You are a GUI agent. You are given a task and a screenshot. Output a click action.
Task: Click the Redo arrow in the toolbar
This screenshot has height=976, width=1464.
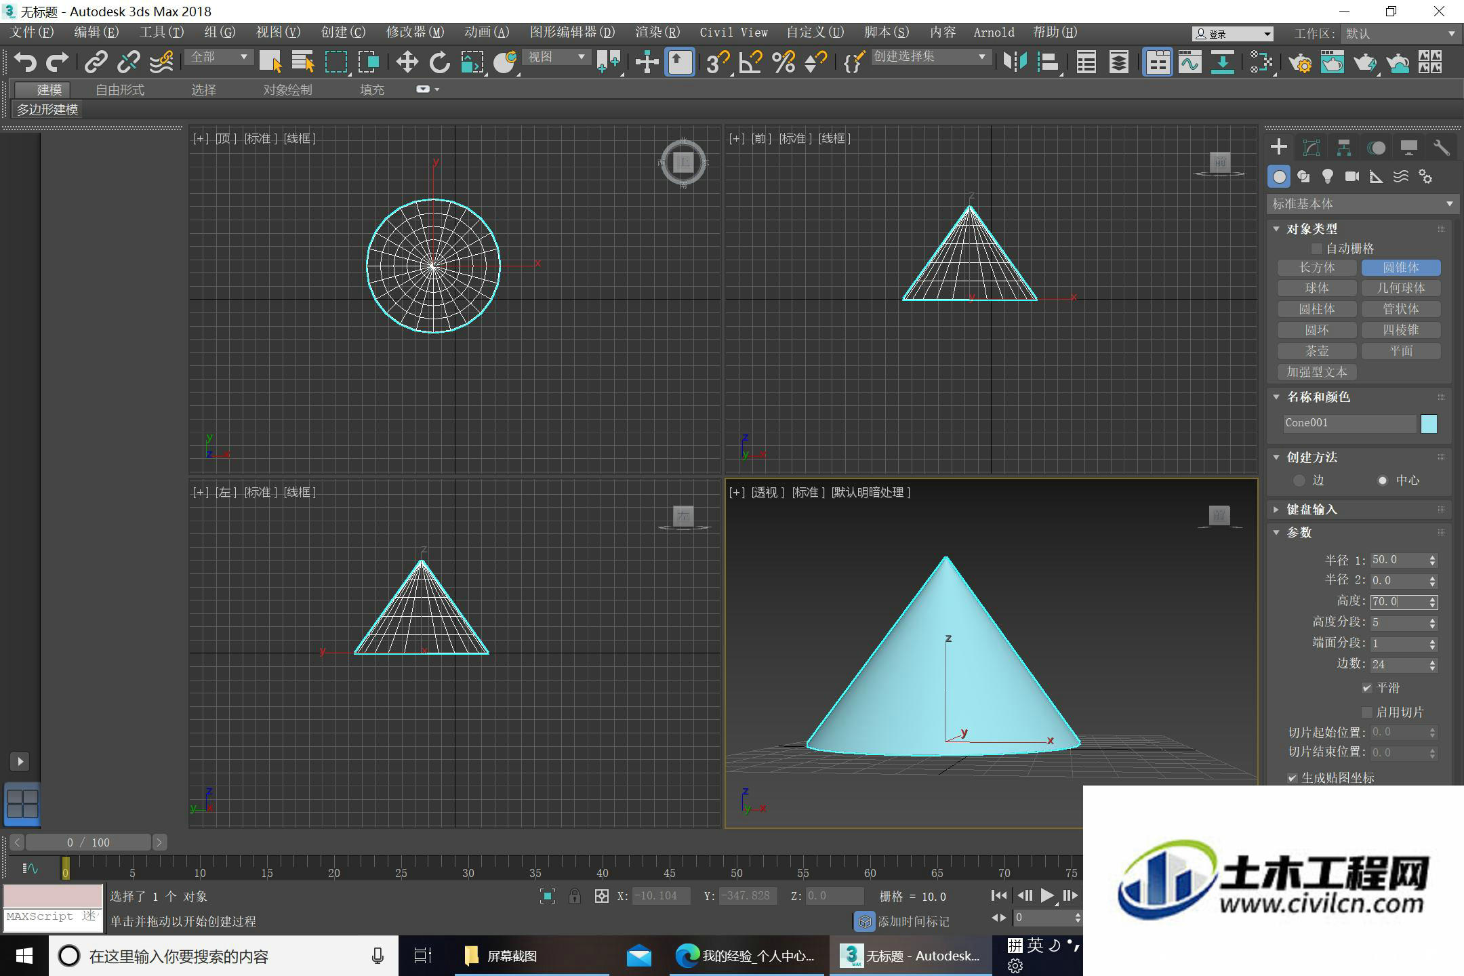[57, 62]
